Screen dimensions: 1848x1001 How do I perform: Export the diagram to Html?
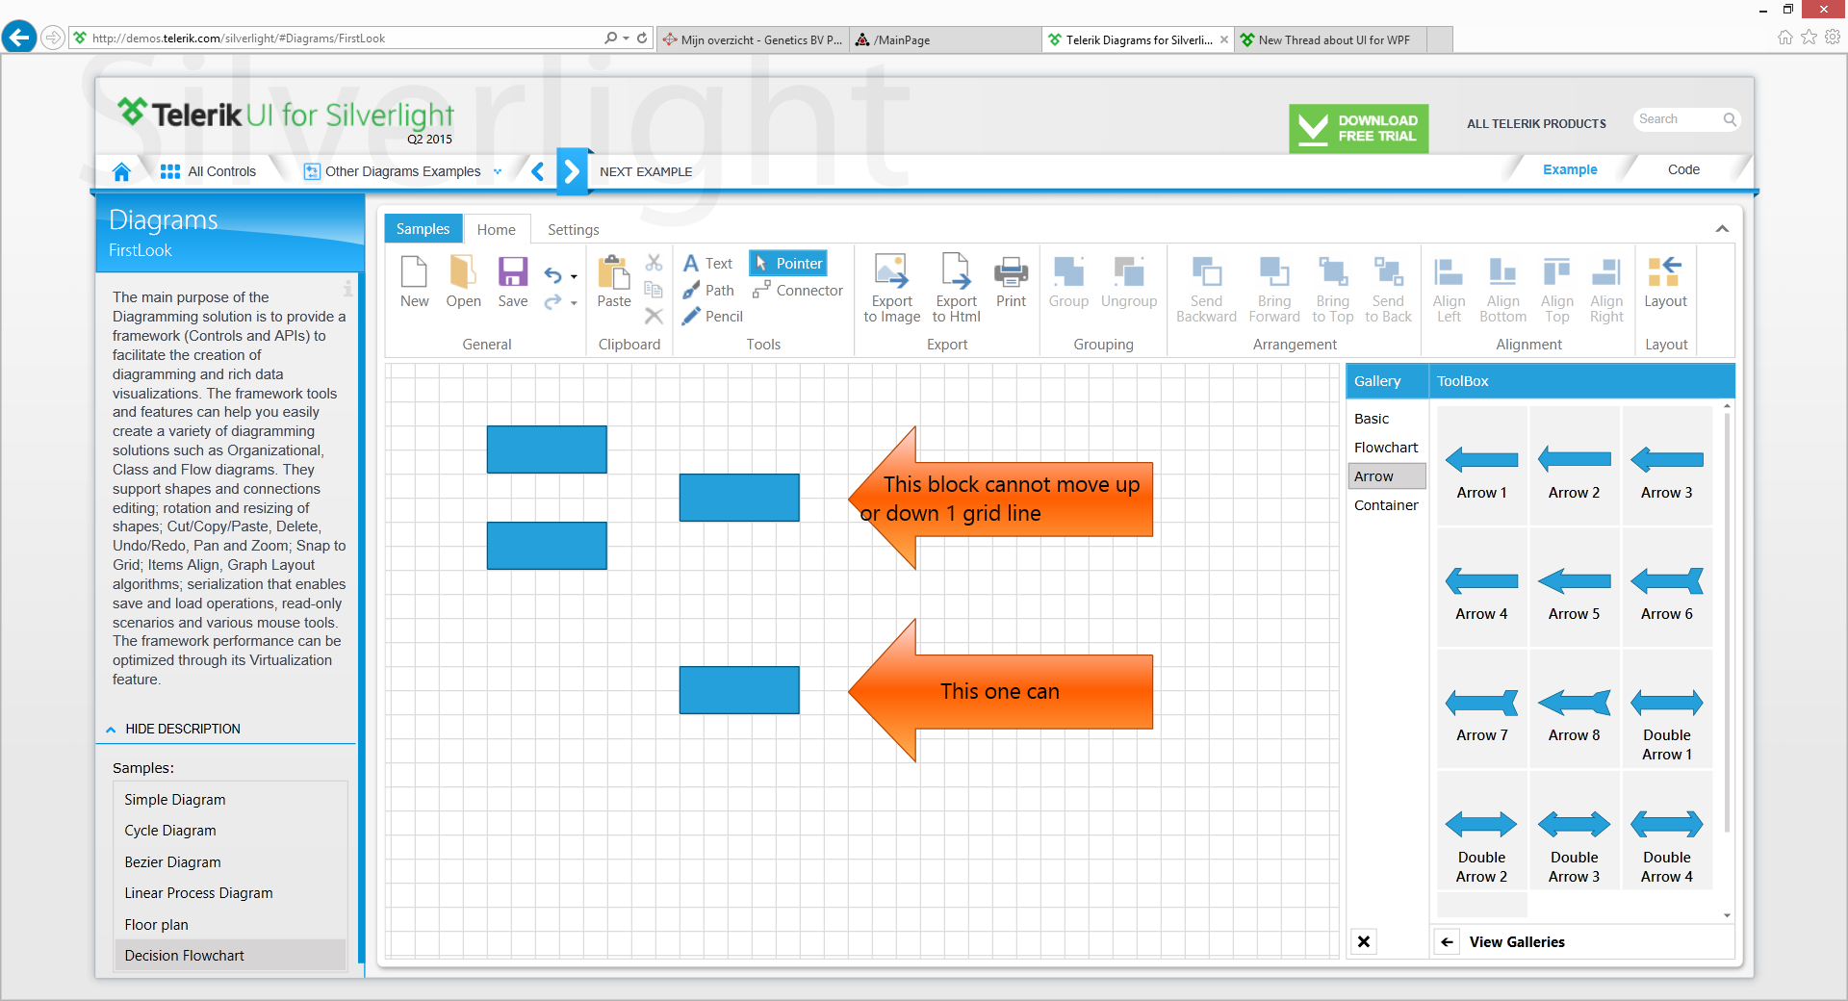(957, 289)
